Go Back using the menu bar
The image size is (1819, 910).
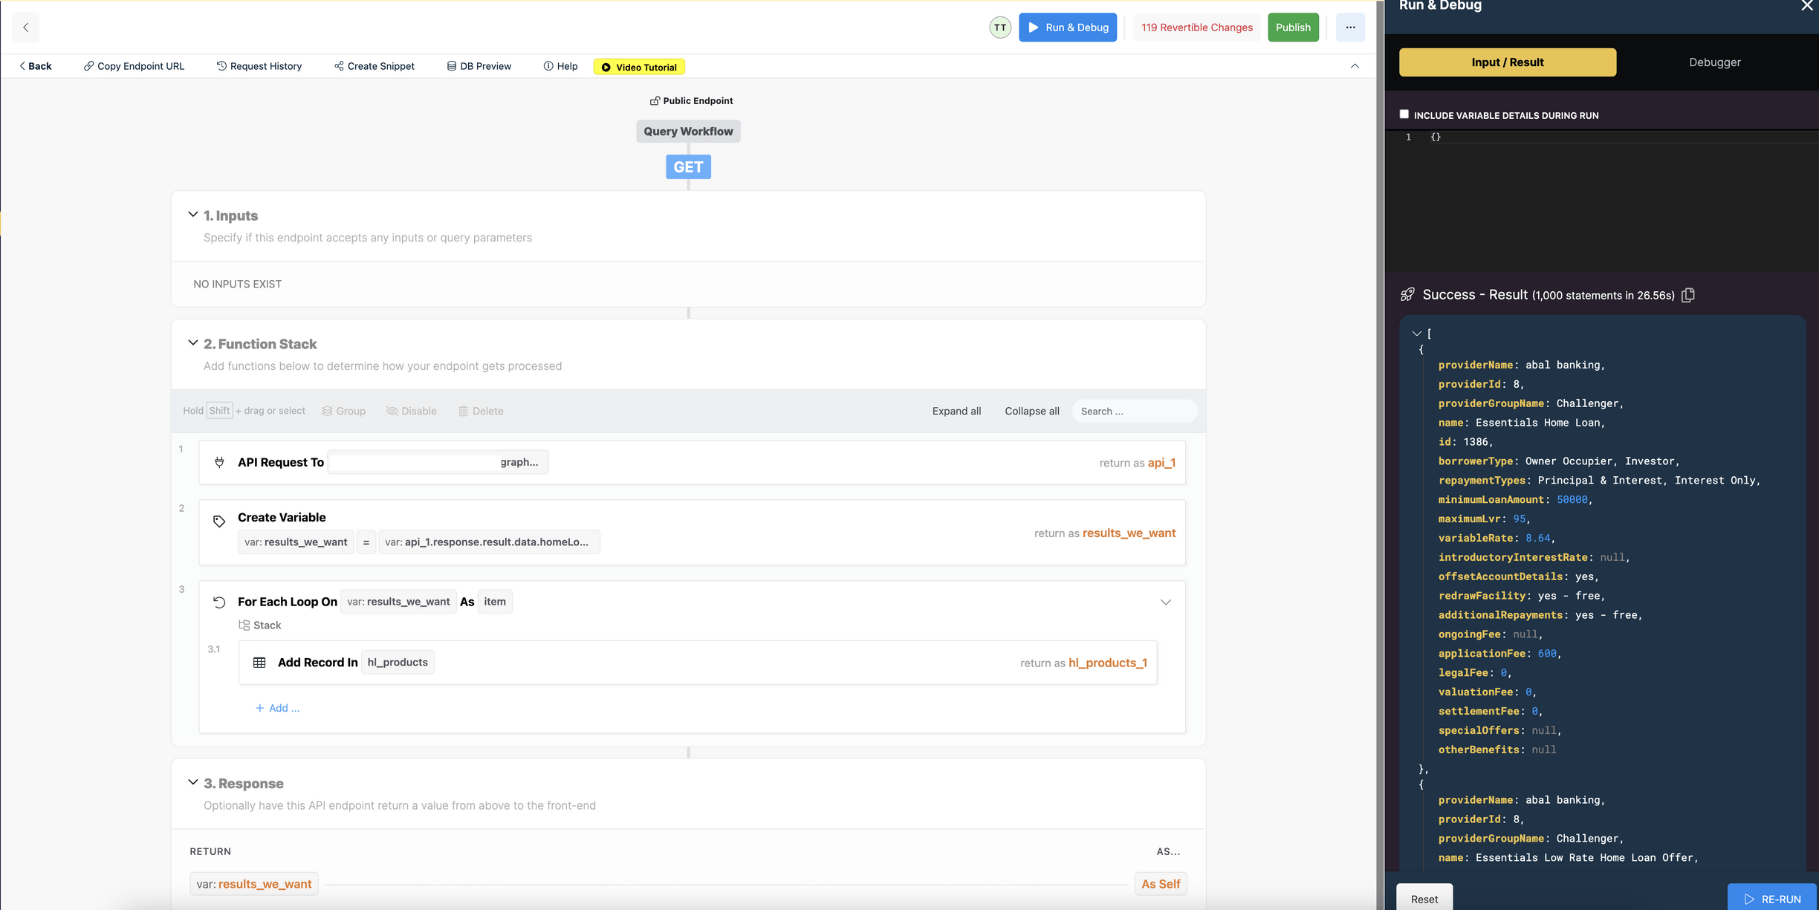[35, 66]
